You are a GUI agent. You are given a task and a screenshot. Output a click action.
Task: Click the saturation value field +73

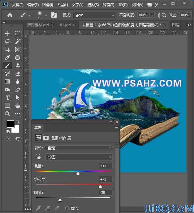tap(106, 179)
